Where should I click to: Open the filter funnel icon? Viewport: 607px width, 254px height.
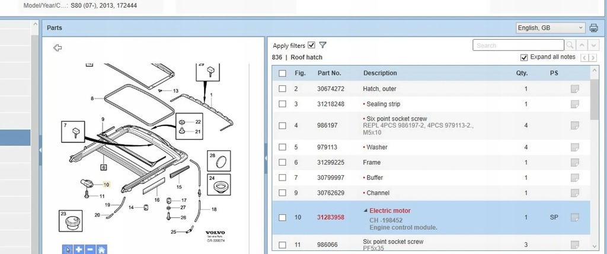323,45
